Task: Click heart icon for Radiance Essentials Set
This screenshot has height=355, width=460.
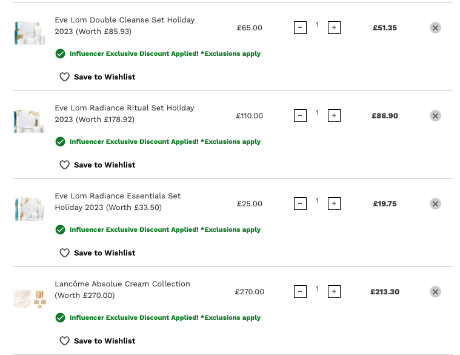Action: click(x=64, y=253)
